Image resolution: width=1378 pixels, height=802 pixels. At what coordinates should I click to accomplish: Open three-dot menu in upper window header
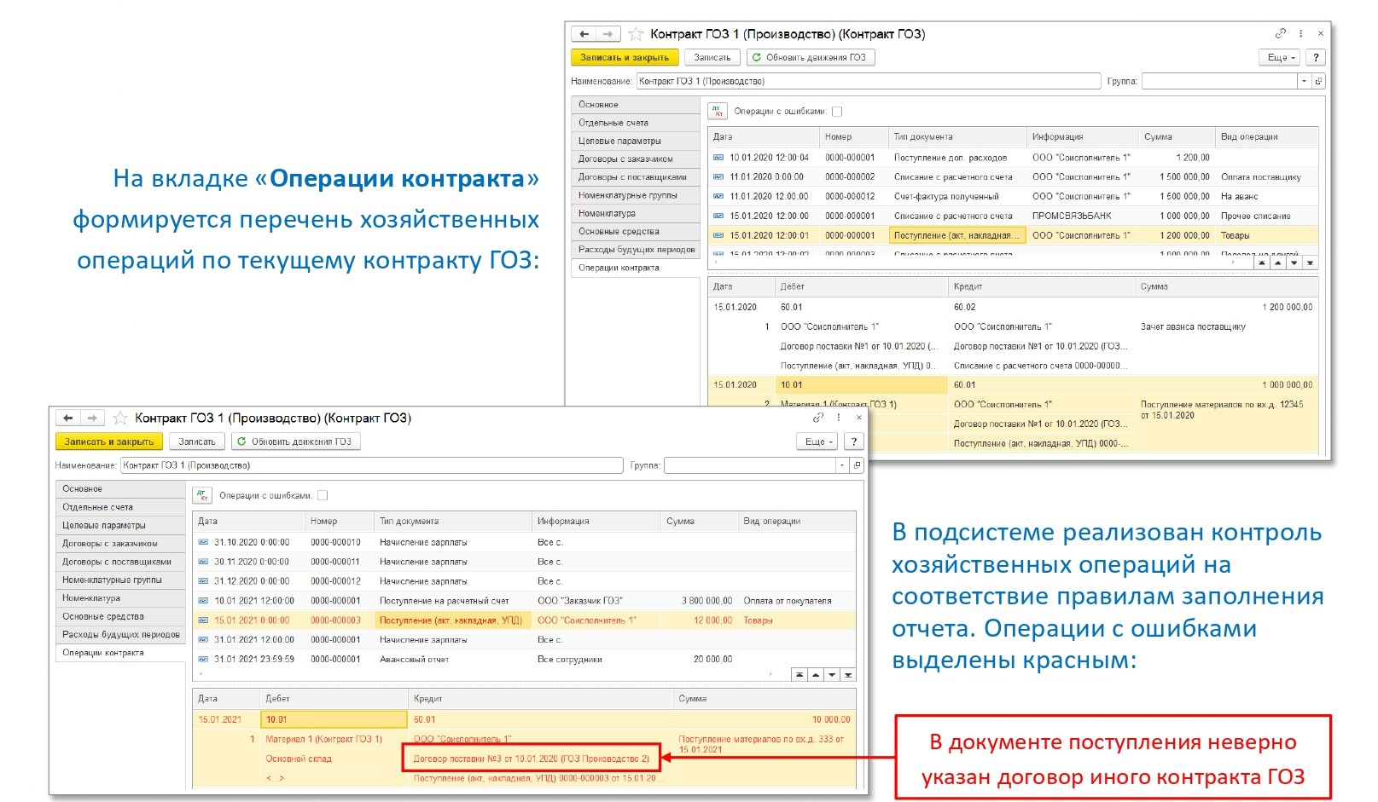(1300, 33)
